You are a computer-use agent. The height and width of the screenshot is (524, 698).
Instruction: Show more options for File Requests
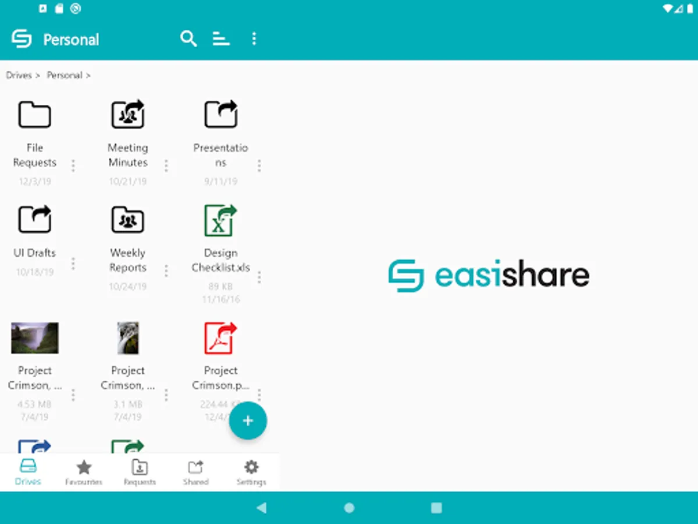pyautogui.click(x=73, y=166)
